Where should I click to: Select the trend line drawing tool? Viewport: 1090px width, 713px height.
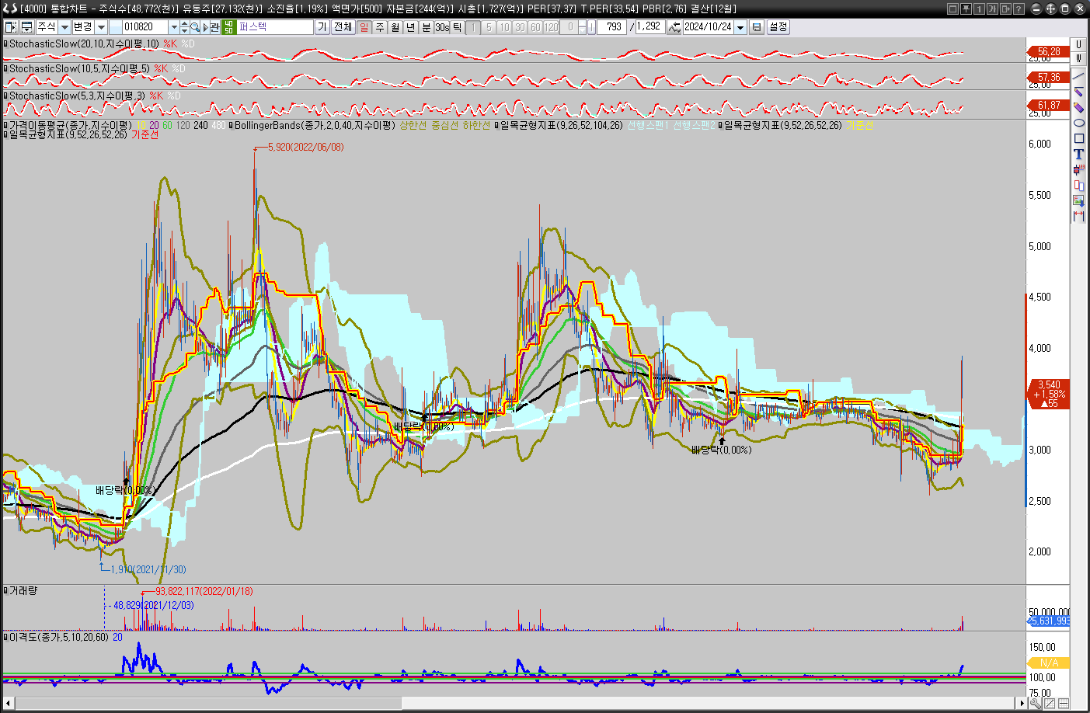click(x=1078, y=76)
